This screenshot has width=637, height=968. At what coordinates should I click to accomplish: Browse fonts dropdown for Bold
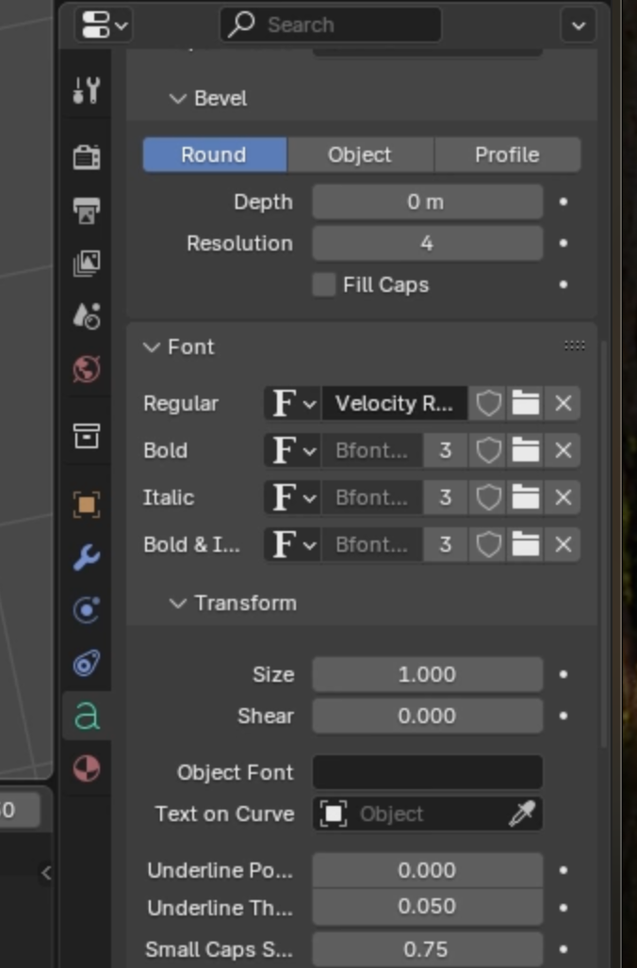[x=293, y=451]
